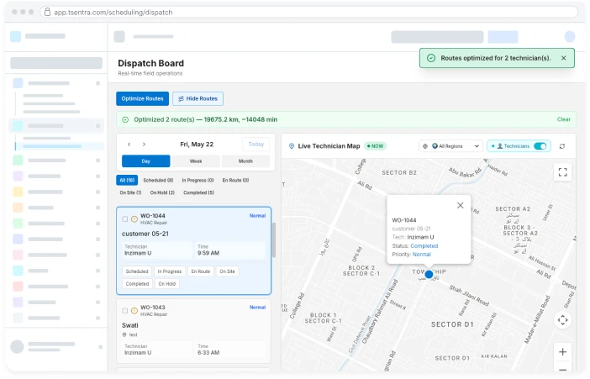Set WO-1044 status to En Route
The height and width of the screenshot is (379, 590).
201,271
